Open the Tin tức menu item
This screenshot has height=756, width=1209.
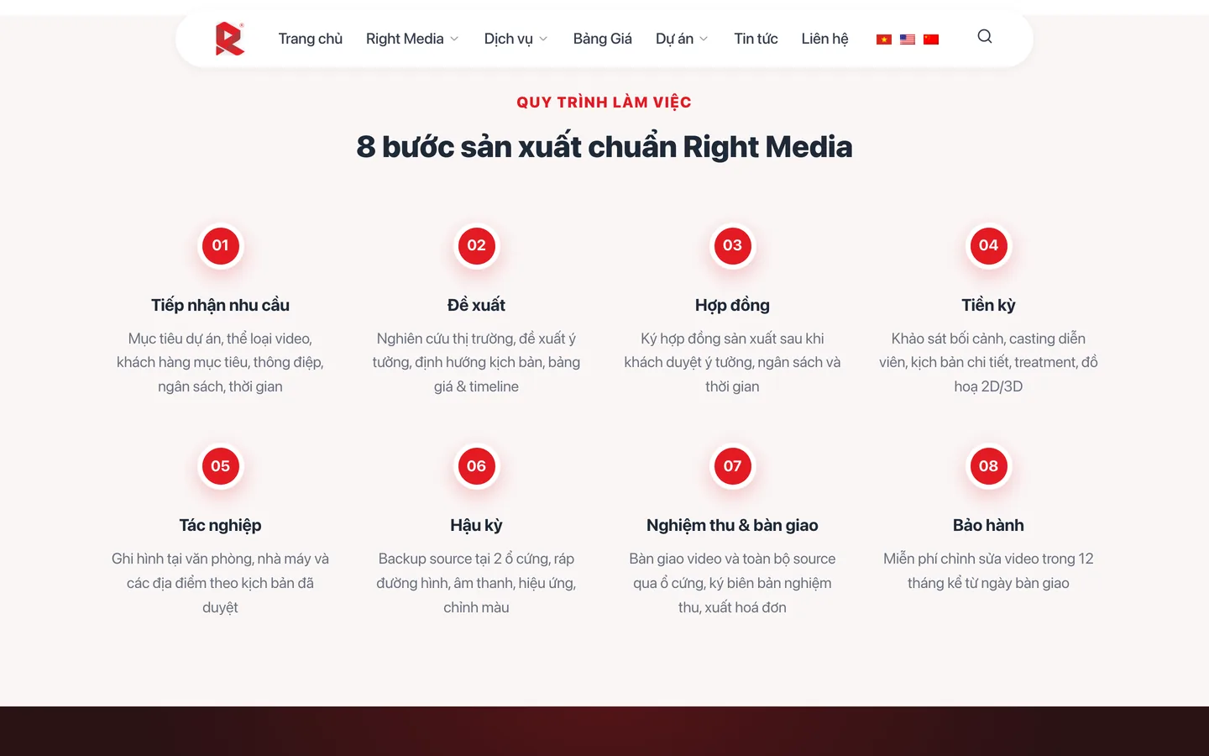(756, 39)
